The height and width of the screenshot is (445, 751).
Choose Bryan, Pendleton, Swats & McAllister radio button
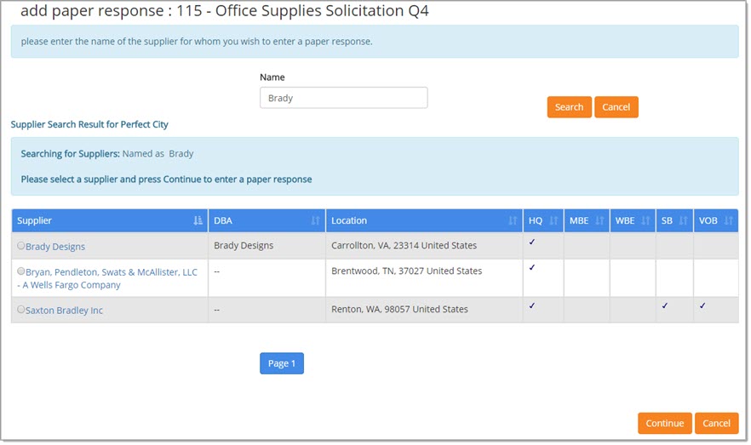click(21, 271)
